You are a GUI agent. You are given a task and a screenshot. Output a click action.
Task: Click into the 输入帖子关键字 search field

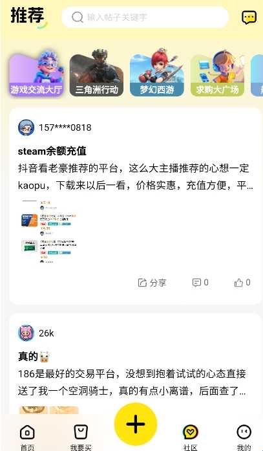(x=145, y=17)
